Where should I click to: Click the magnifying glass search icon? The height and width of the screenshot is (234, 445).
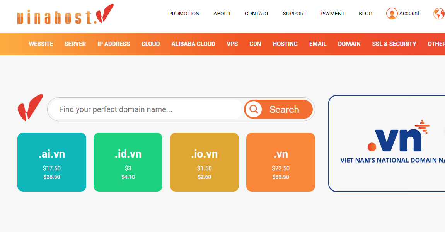pyautogui.click(x=254, y=109)
